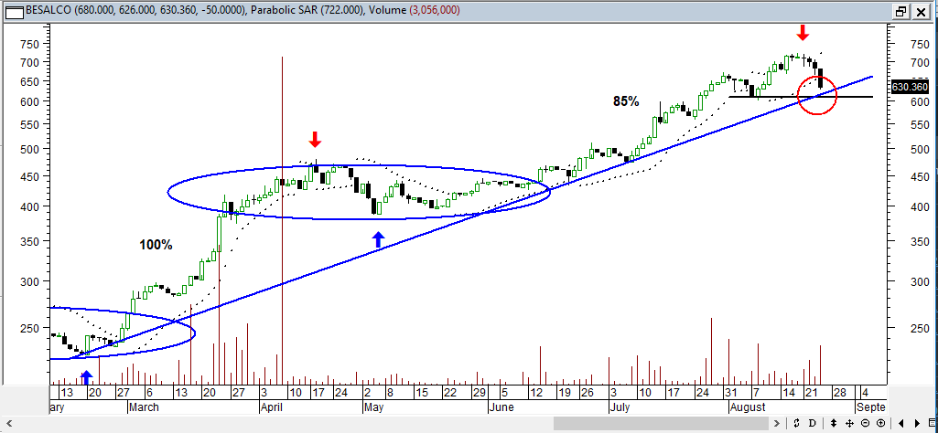
Task: Zoom in with the plus magnifier icon
Action: pos(880,423)
